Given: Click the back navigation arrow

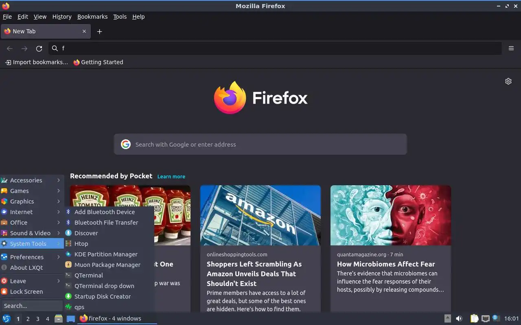Looking at the screenshot, I should 10,48.
